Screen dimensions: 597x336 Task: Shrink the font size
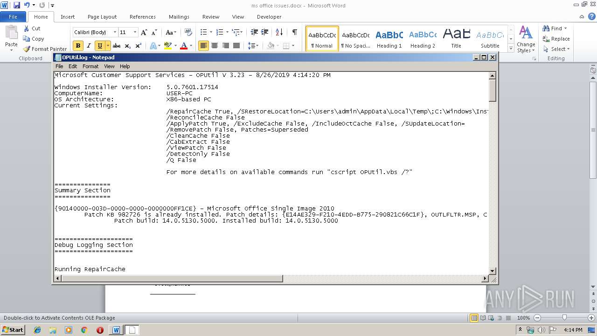click(x=154, y=32)
